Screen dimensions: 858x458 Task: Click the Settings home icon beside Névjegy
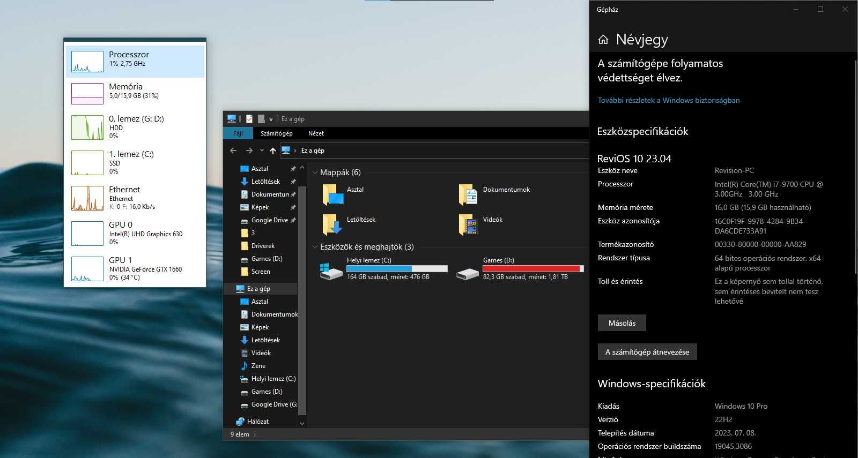603,40
